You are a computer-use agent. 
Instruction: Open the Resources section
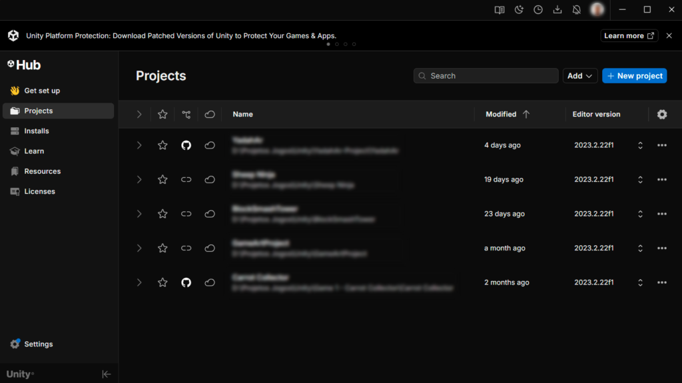(59, 171)
